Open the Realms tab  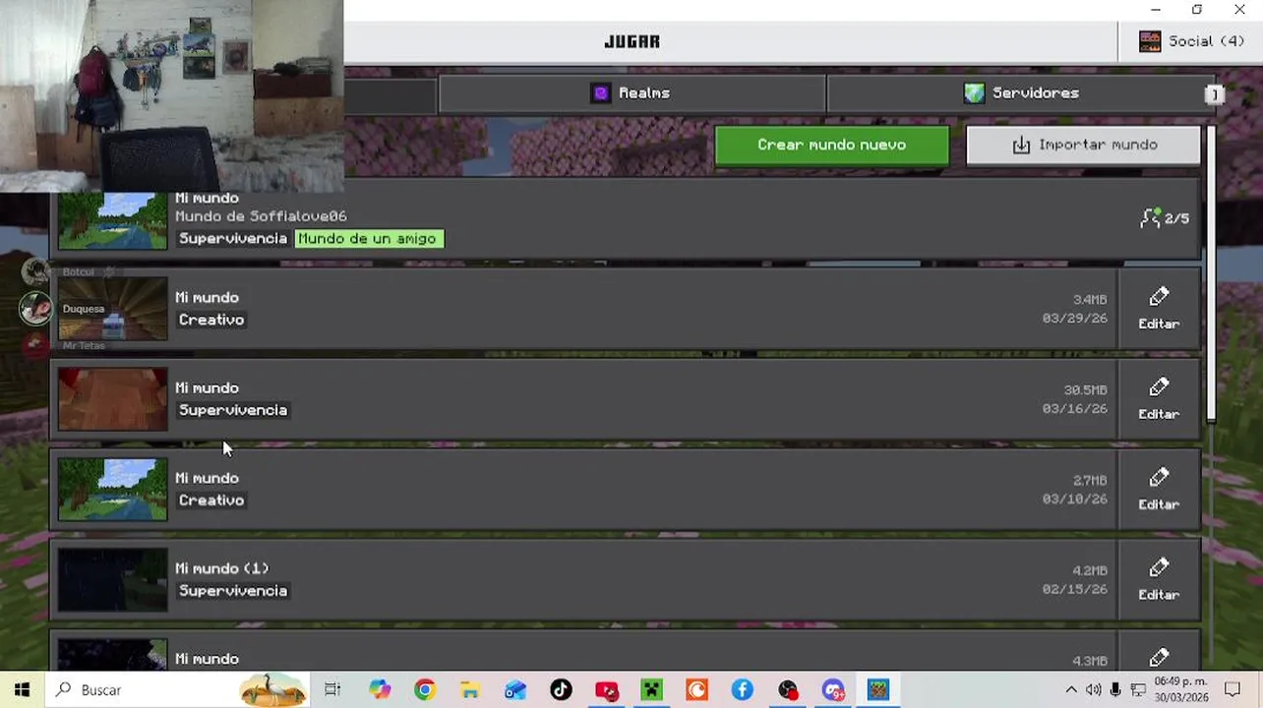point(631,93)
